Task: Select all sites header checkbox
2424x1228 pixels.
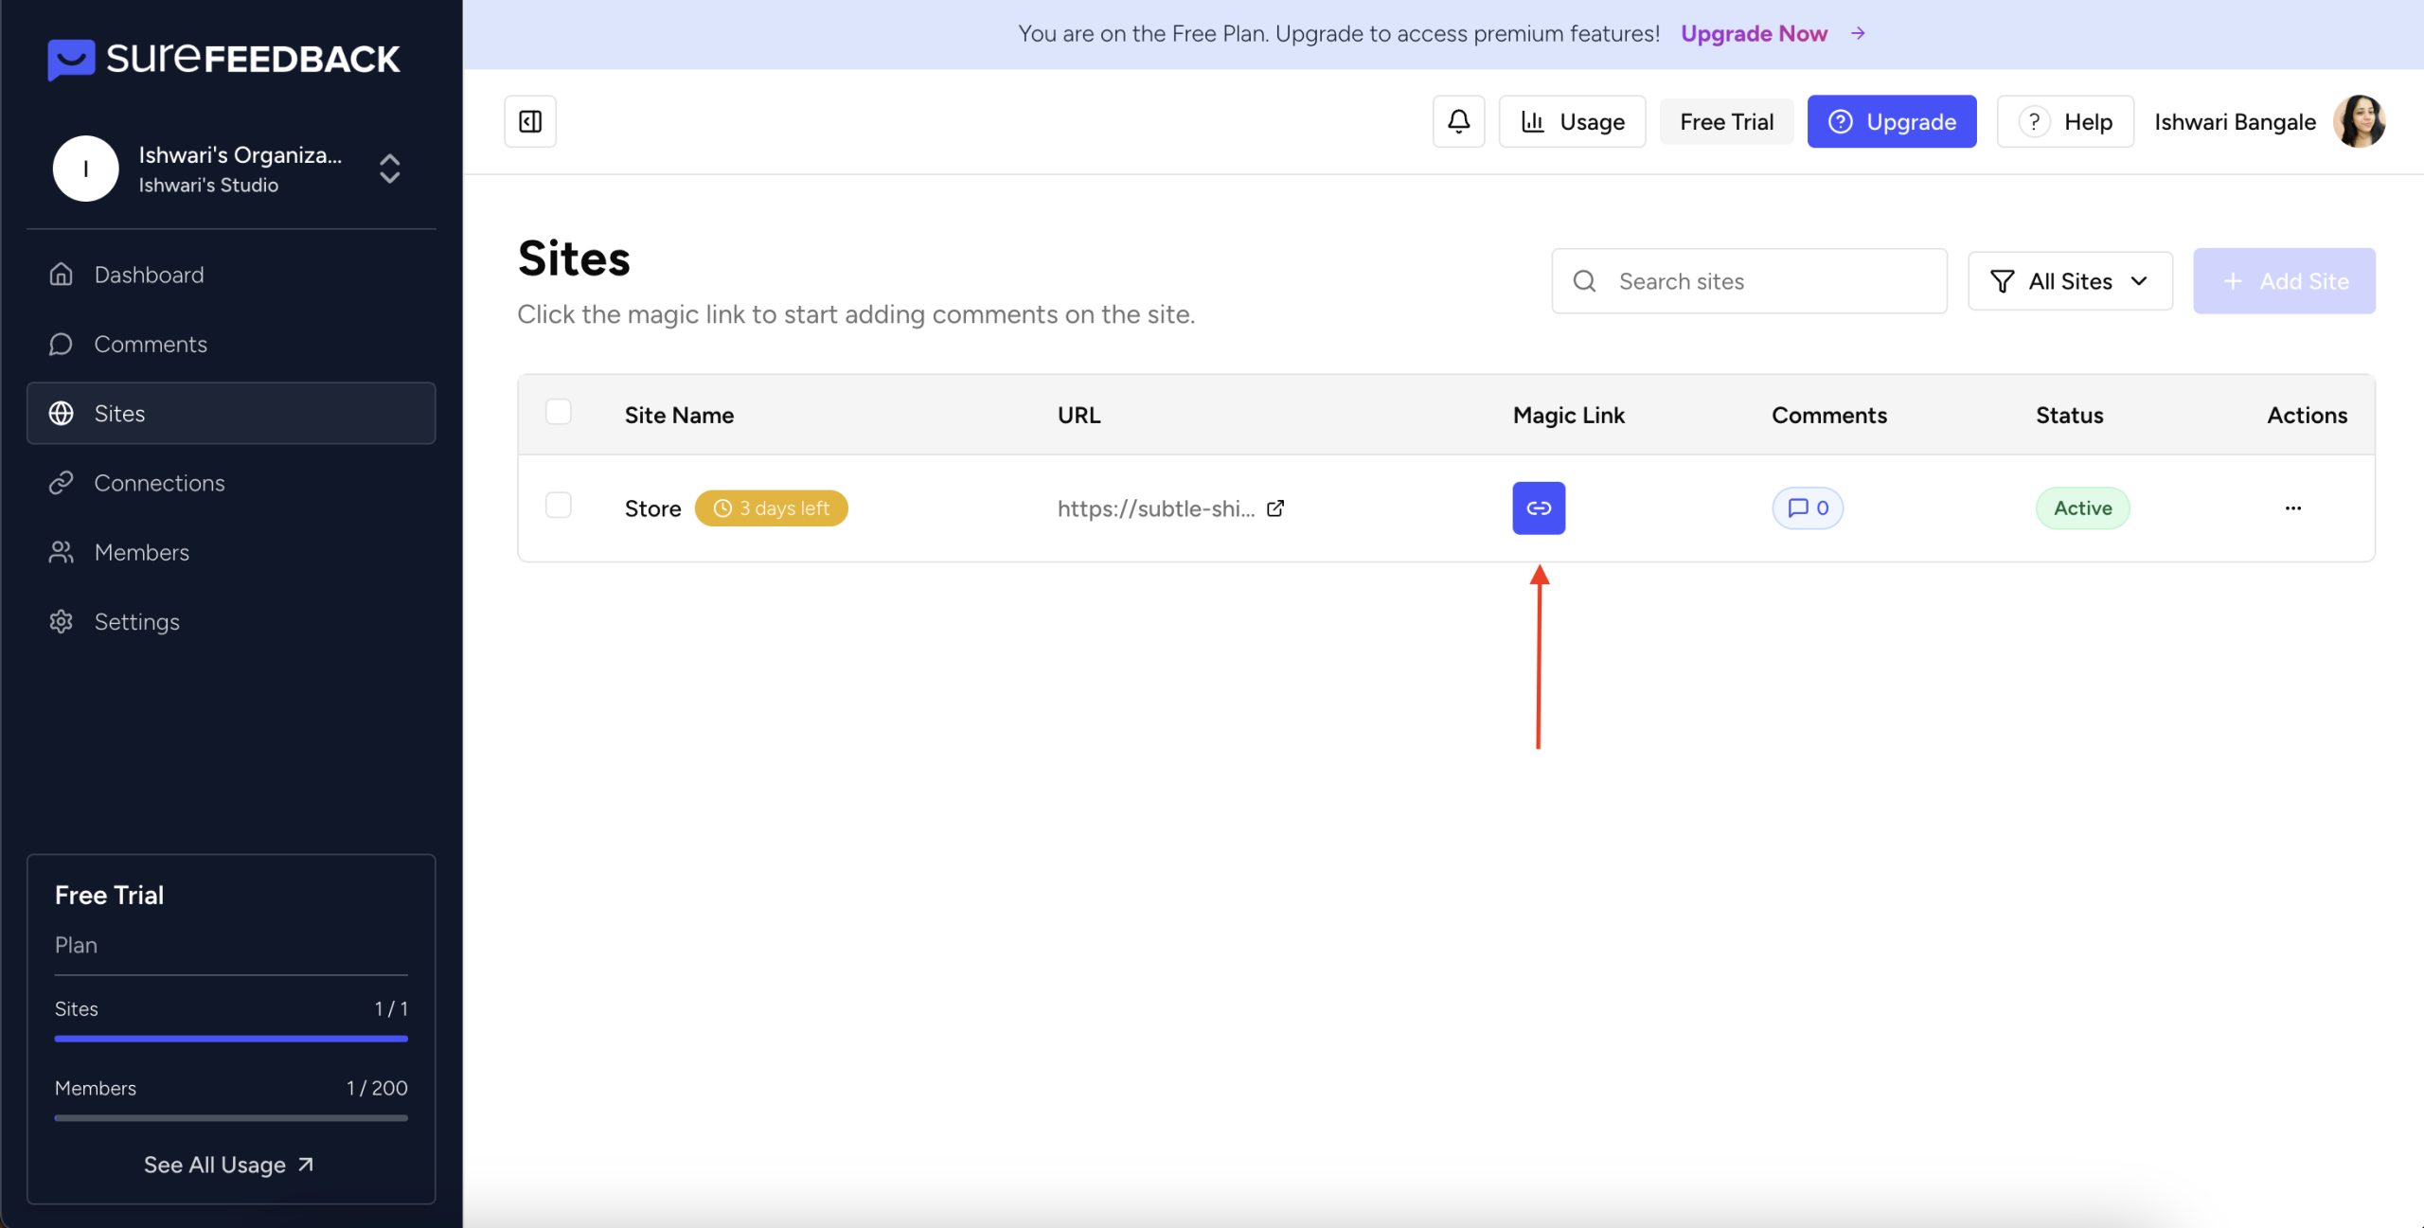Action: click(x=559, y=413)
